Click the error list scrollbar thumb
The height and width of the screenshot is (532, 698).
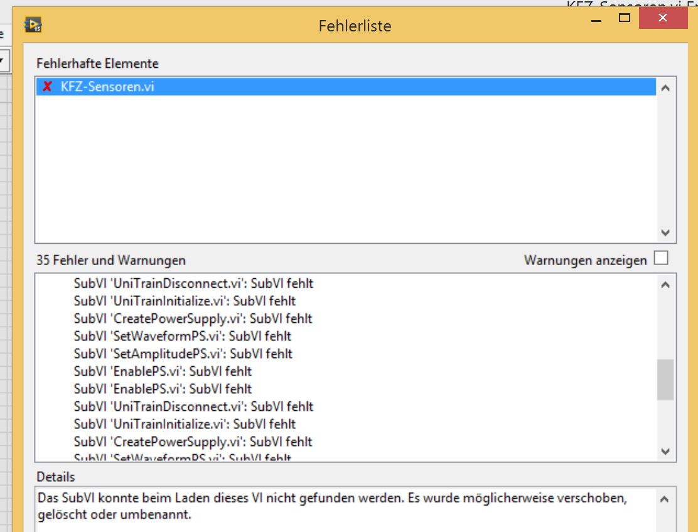(x=665, y=379)
